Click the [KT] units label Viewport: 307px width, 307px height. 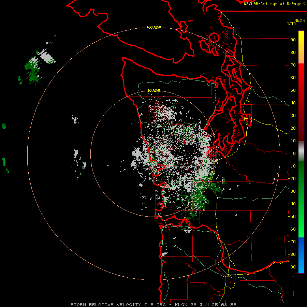coord(291,24)
